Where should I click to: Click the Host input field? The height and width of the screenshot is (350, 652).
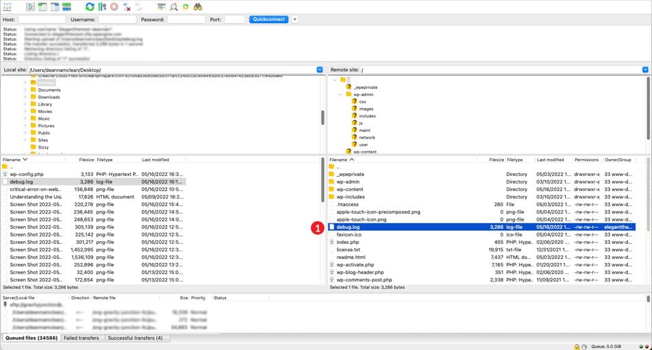pyautogui.click(x=41, y=20)
